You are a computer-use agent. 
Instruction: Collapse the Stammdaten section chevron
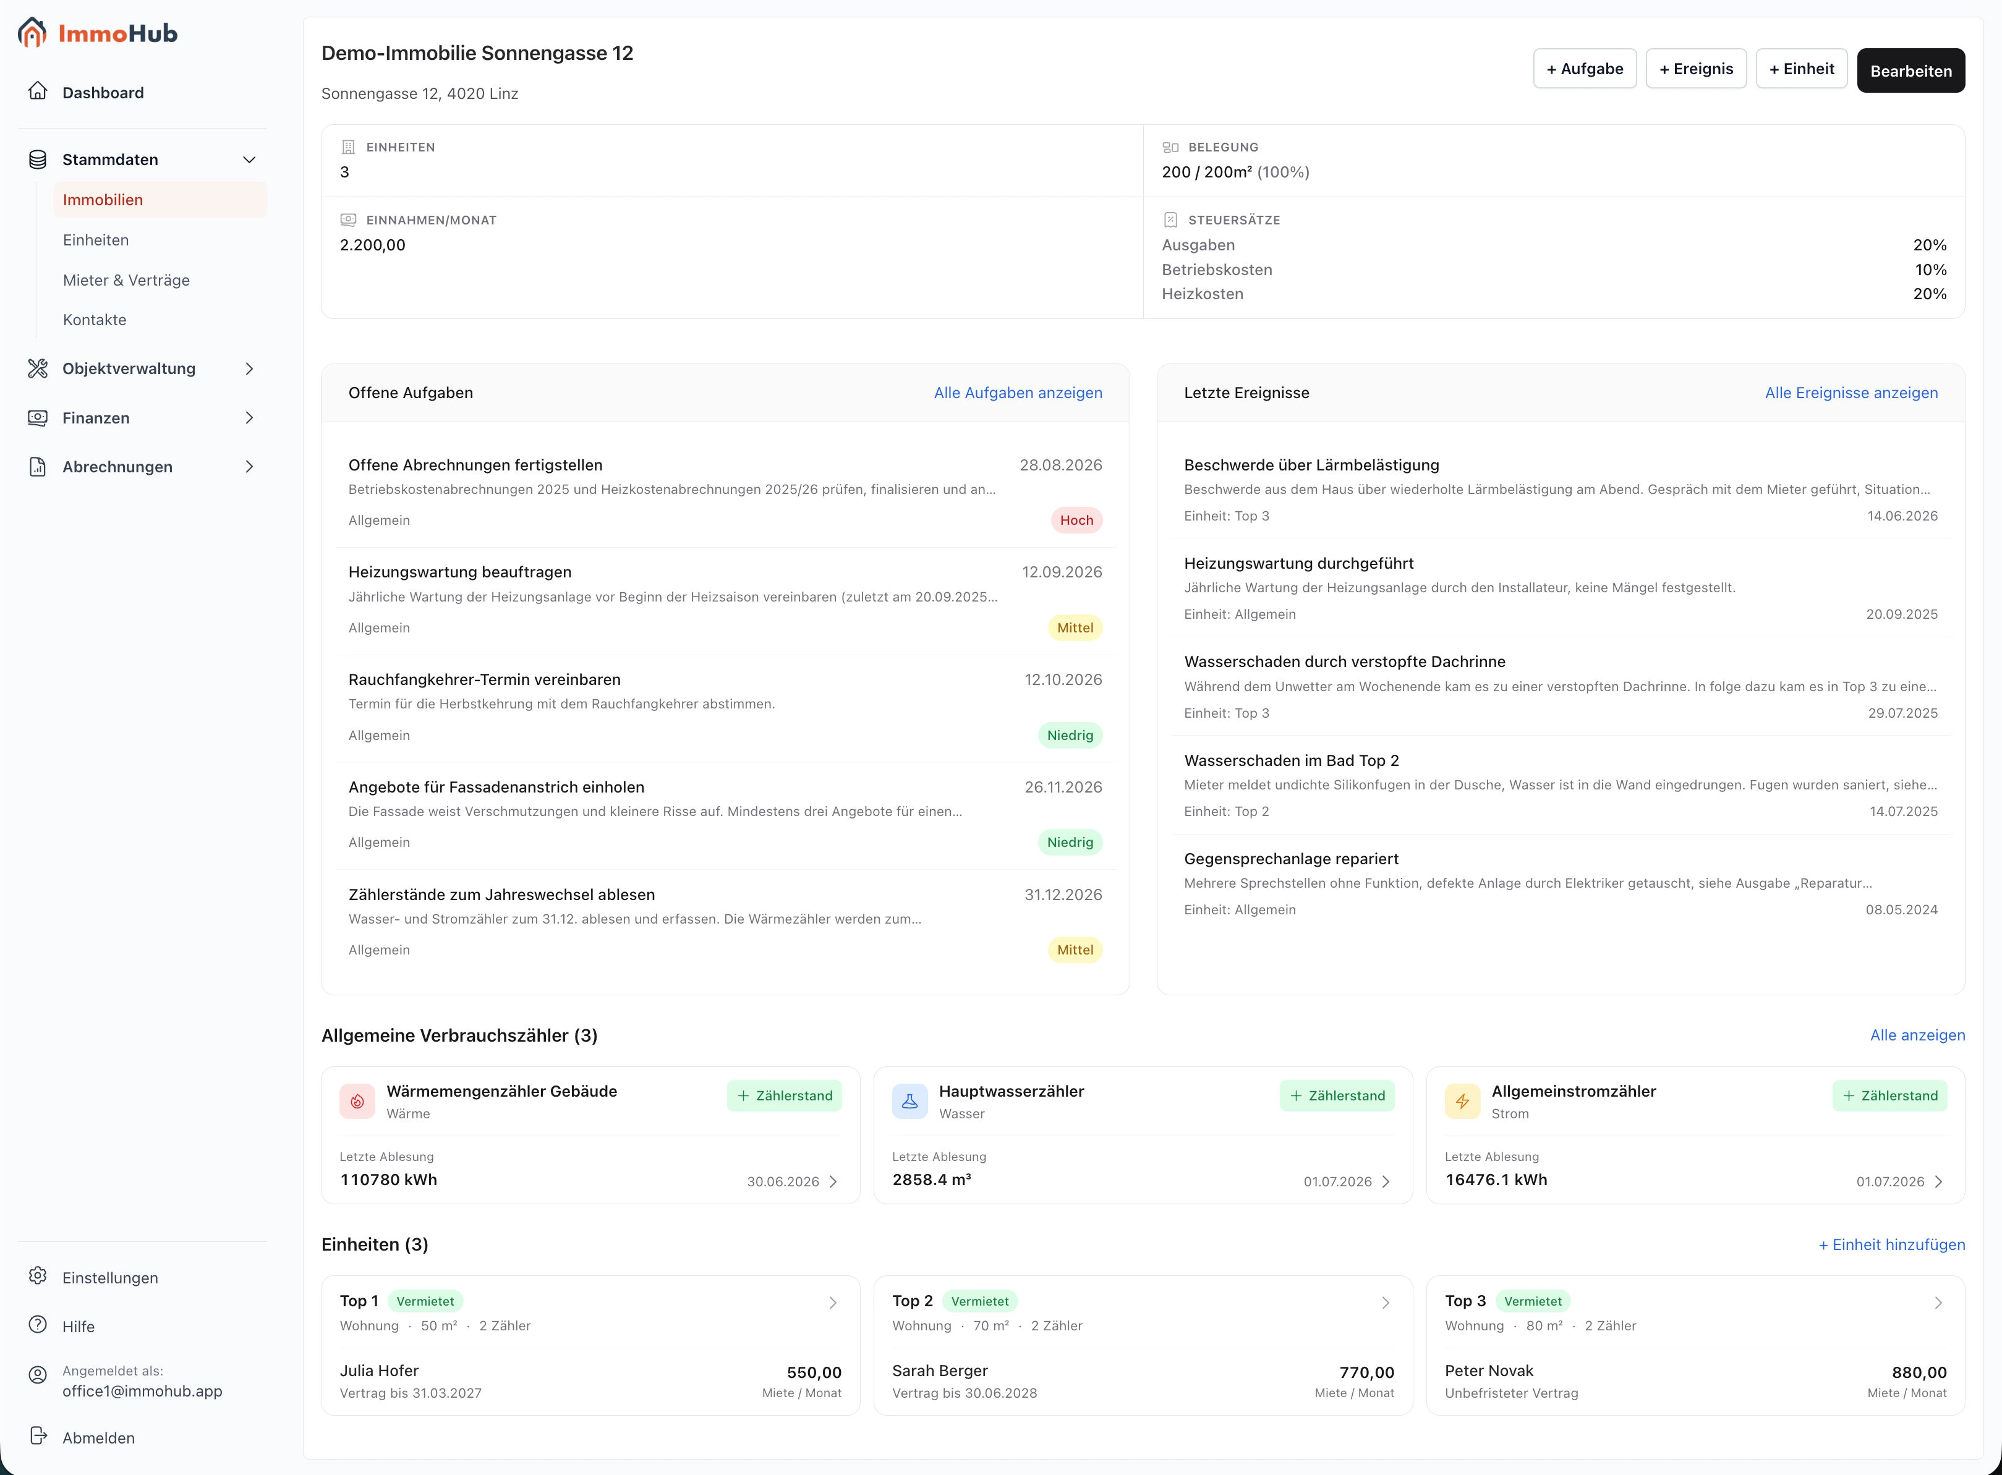[x=249, y=160]
